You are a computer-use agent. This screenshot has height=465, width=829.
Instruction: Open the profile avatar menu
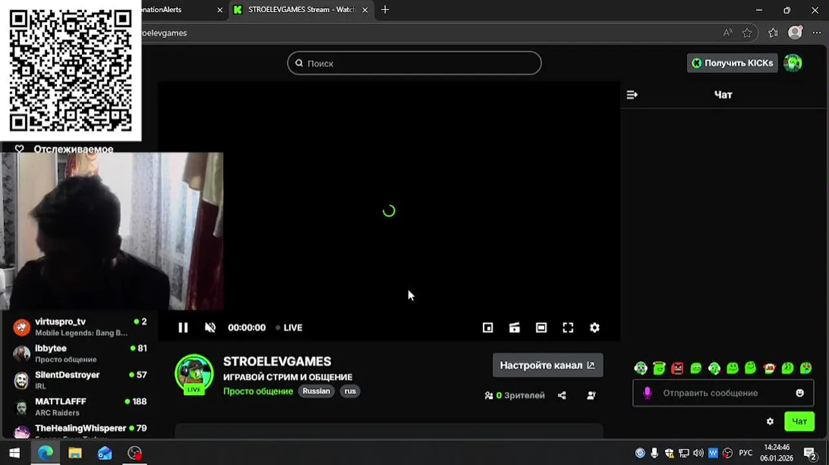click(x=793, y=63)
